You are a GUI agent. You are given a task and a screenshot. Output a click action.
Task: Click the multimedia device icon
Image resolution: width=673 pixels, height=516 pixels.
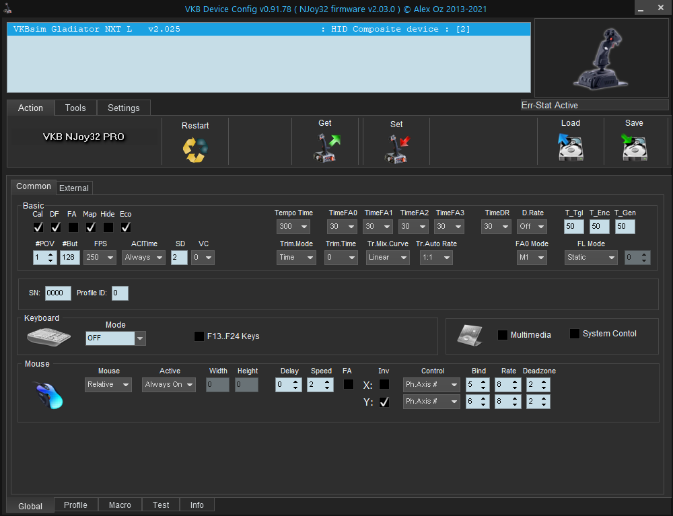click(470, 335)
